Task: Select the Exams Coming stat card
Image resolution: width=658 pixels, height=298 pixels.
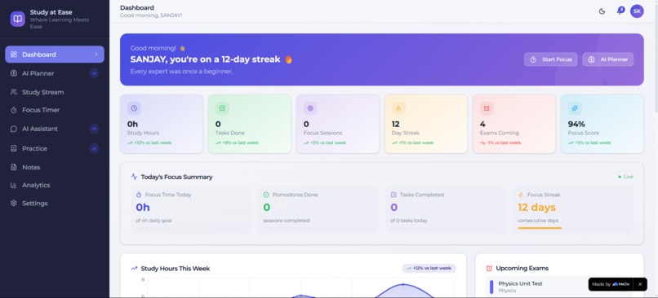Action: pyautogui.click(x=514, y=124)
